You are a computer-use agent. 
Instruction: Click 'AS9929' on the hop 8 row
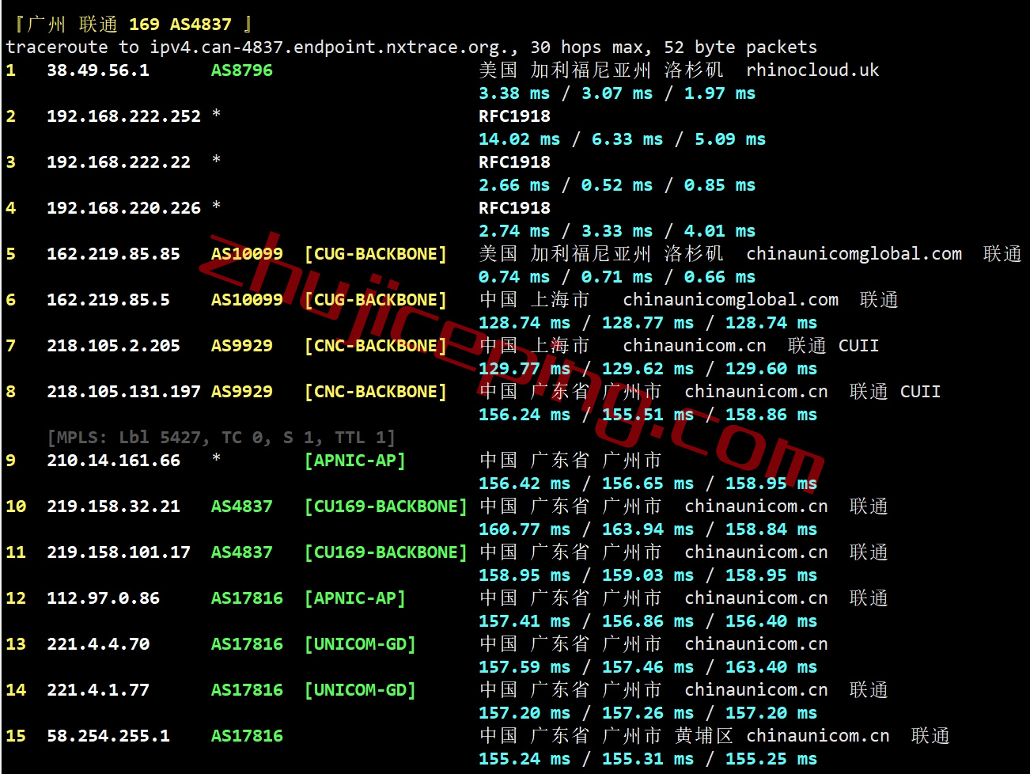242,392
